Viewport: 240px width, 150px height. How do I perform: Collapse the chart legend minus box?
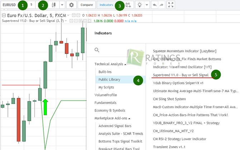coord(4,15)
